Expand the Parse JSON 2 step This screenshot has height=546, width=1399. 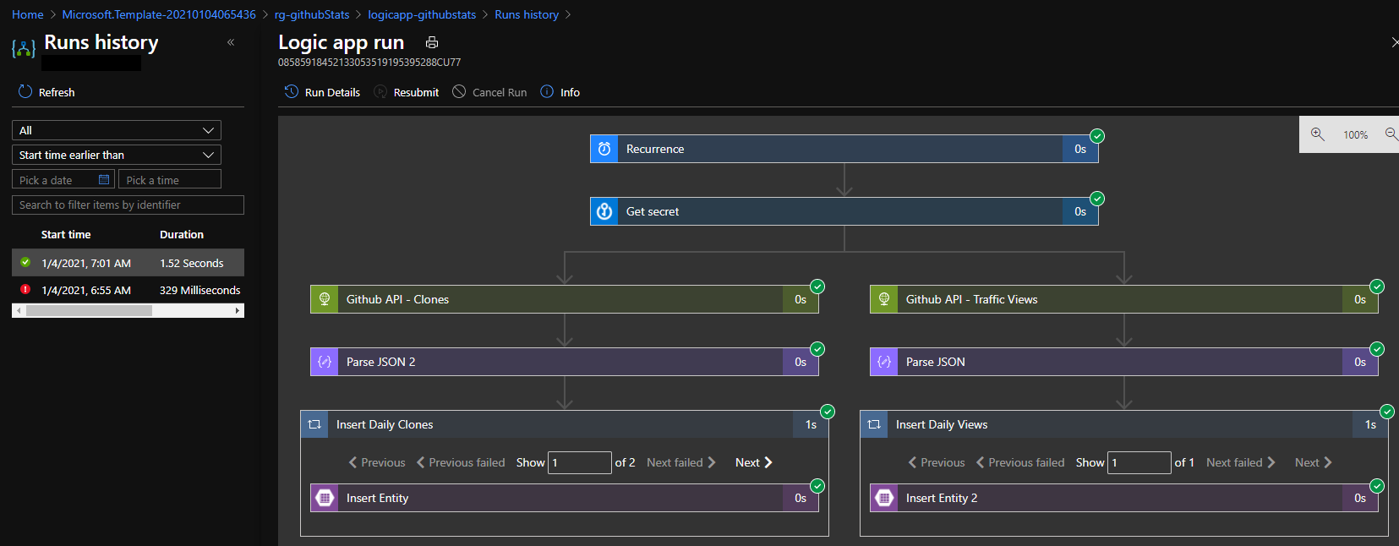click(565, 362)
